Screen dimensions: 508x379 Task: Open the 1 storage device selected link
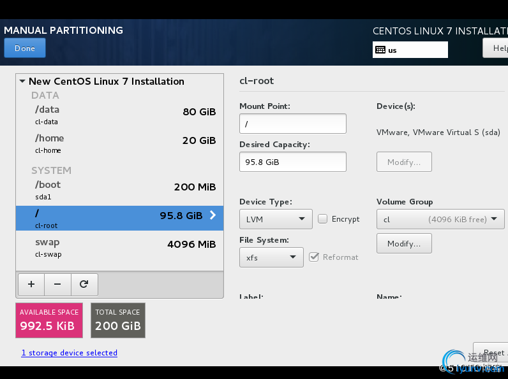pos(70,352)
